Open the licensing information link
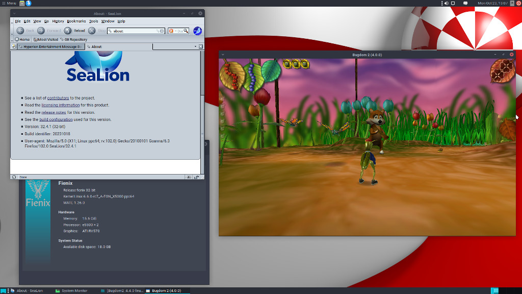 61,105
